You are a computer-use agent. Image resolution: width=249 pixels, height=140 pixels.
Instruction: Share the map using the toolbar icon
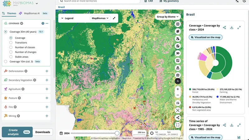click(x=178, y=118)
